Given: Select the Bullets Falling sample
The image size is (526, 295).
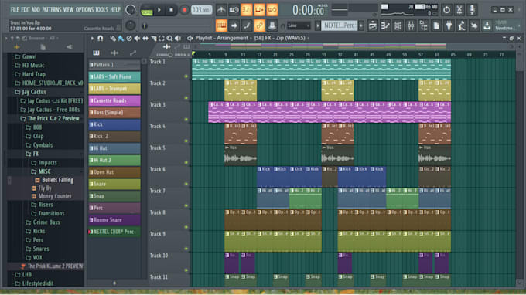Looking at the screenshot, I should tap(54, 180).
